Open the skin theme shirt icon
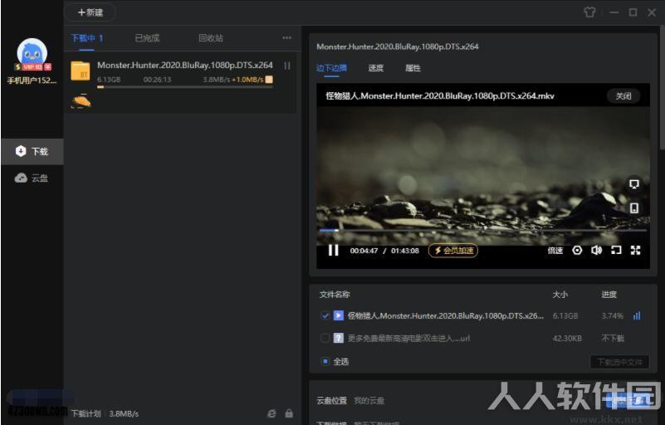Viewport: 665px width, 425px height. (589, 12)
